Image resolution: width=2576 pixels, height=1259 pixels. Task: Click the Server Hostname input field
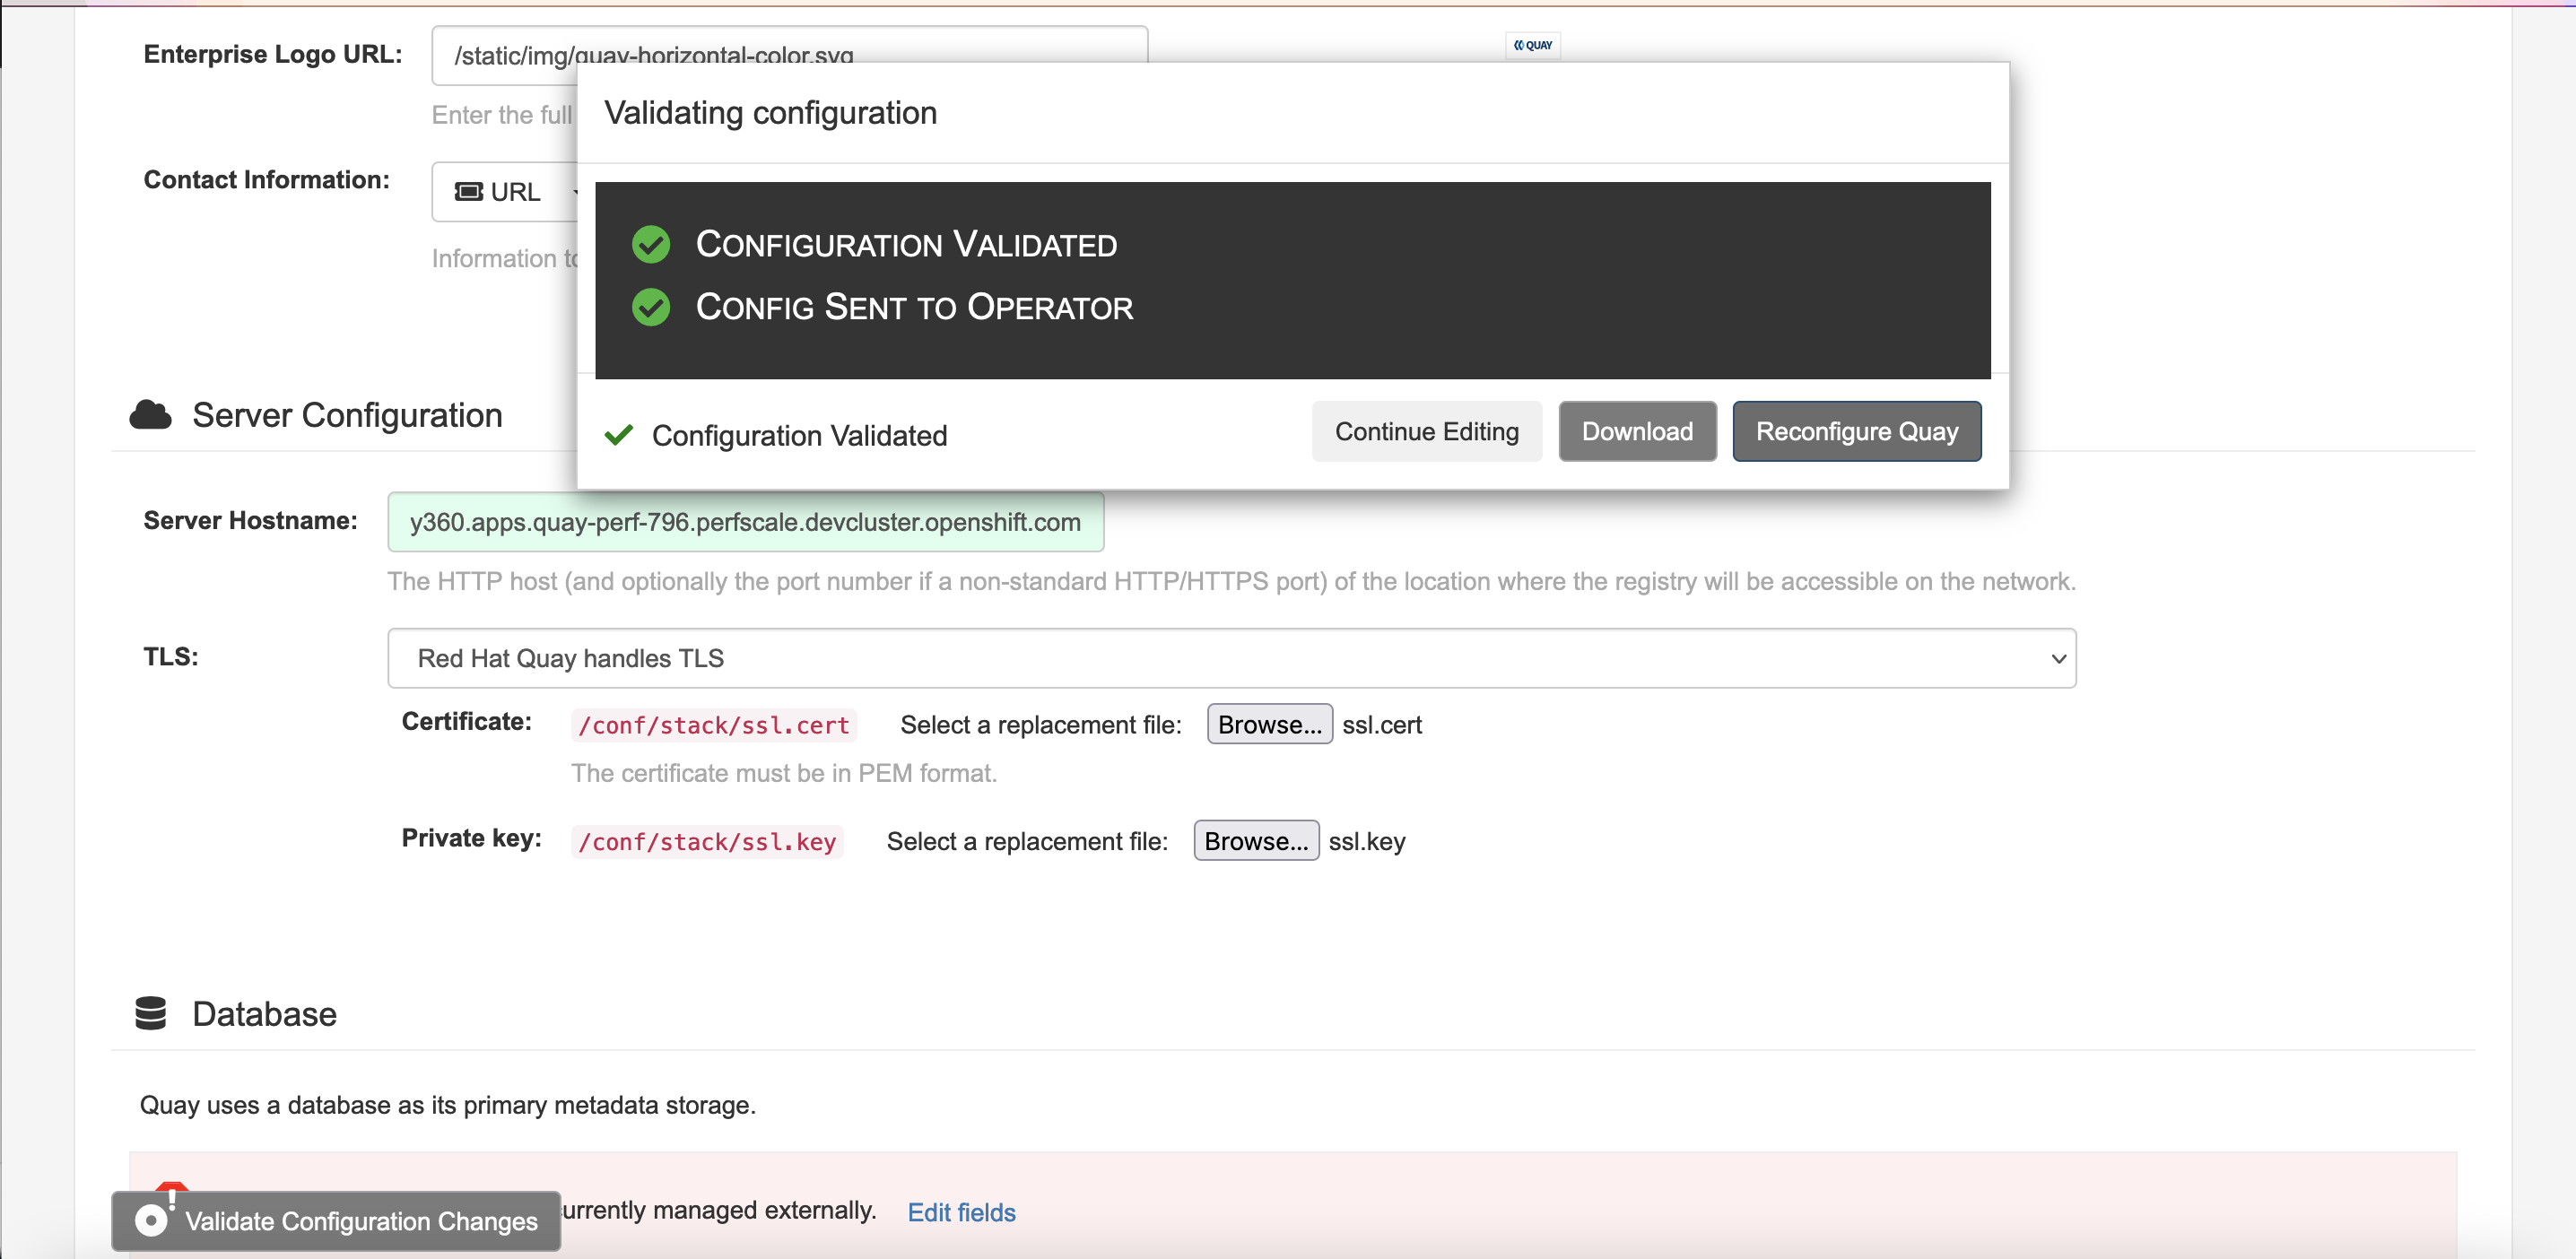coord(745,522)
